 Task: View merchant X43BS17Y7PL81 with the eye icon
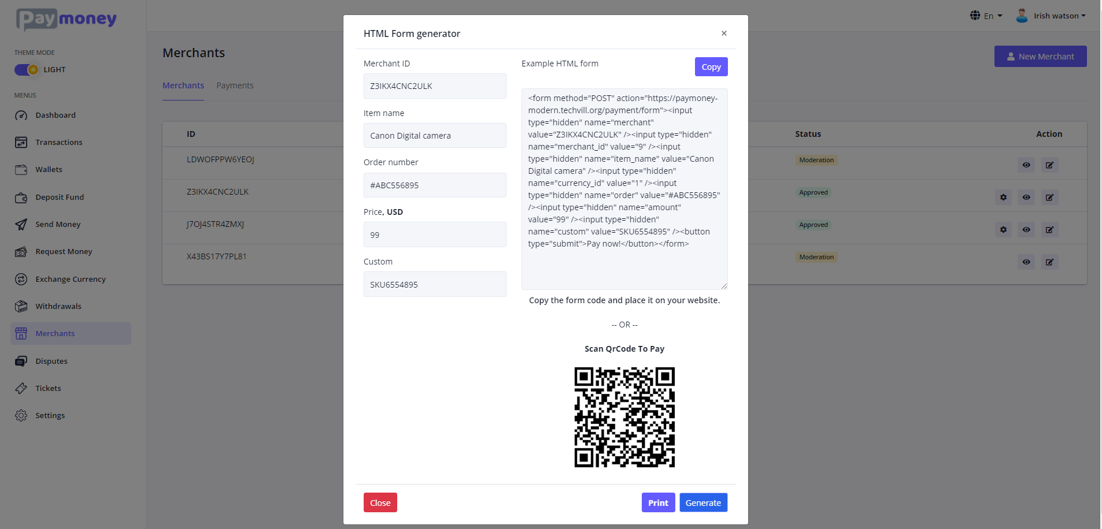(x=1026, y=262)
